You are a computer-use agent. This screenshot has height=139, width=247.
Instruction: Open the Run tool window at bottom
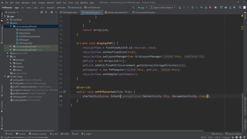[x=54, y=134]
